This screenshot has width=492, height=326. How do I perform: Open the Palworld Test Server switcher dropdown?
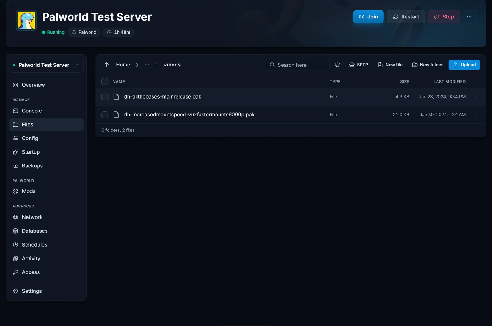pos(46,65)
